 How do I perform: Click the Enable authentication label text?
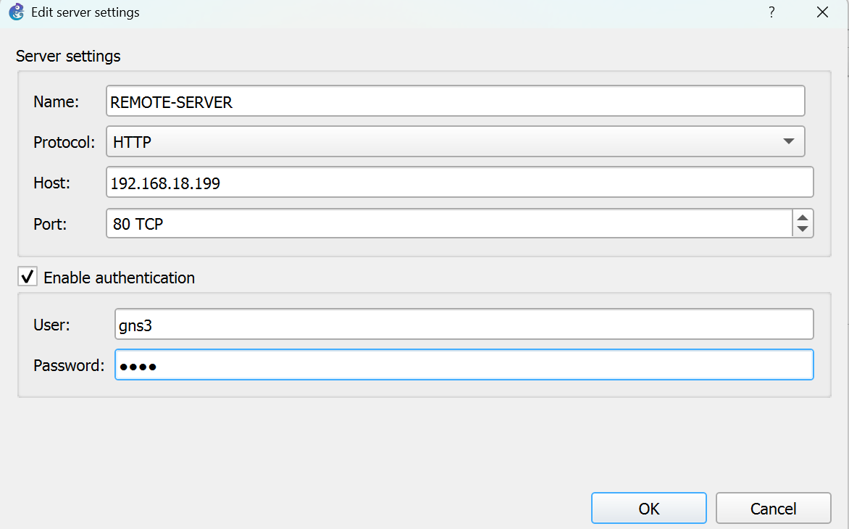[x=119, y=278]
